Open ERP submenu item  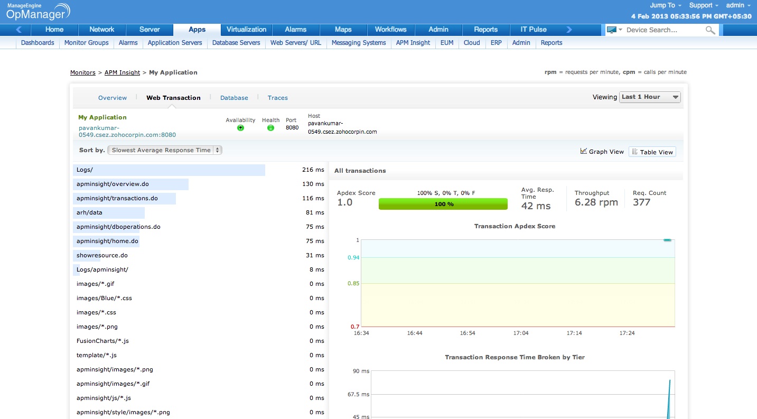[496, 43]
